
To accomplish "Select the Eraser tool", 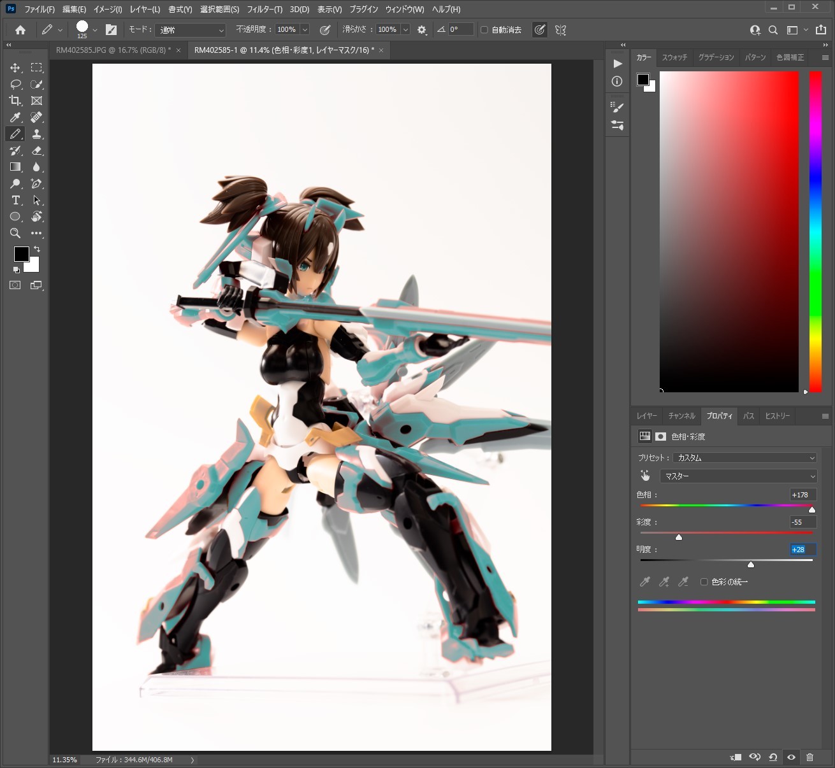I will pos(37,150).
